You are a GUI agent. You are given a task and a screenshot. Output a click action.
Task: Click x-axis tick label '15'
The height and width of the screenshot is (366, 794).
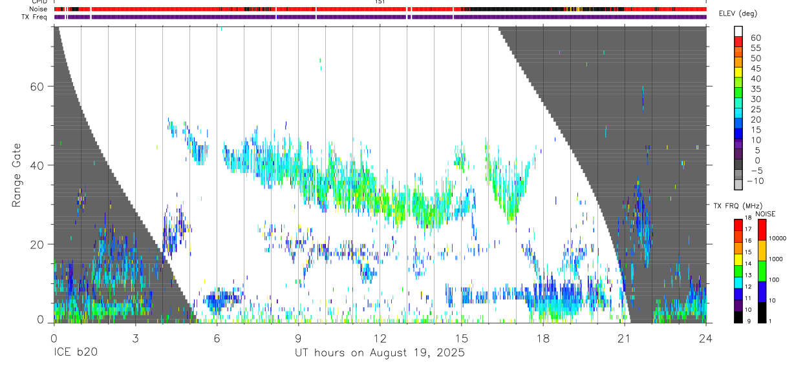pyautogui.click(x=461, y=338)
